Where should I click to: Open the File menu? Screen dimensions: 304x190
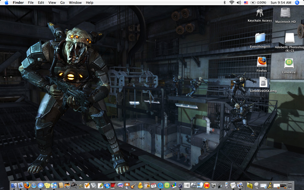(30, 3)
